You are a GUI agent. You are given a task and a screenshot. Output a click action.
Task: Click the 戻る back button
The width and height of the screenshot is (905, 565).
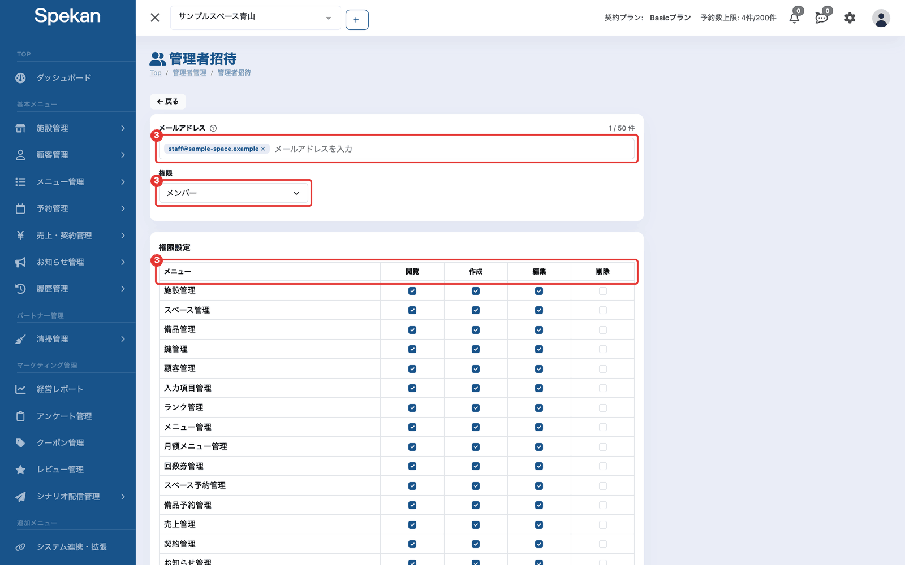click(168, 102)
